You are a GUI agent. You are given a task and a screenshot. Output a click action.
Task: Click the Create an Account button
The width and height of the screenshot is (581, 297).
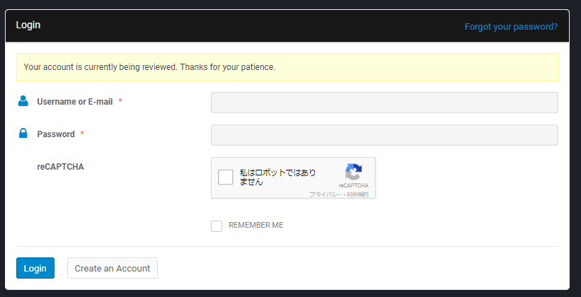pos(113,268)
